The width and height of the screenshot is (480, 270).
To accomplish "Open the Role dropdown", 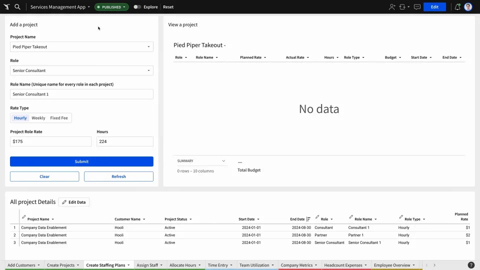I will click(x=81, y=70).
